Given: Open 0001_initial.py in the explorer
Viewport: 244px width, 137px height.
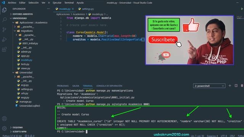Looking at the screenshot, I should click(x=30, y=43).
